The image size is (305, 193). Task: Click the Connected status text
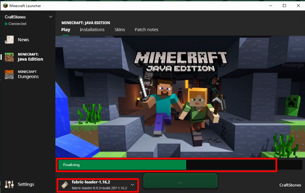pyautogui.click(x=17, y=24)
